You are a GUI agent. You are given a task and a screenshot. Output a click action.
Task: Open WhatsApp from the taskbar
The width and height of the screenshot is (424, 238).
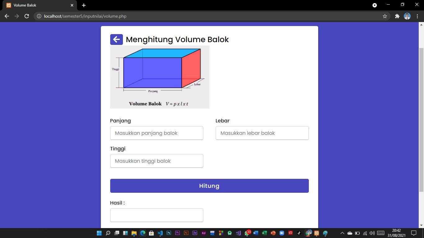point(247,233)
